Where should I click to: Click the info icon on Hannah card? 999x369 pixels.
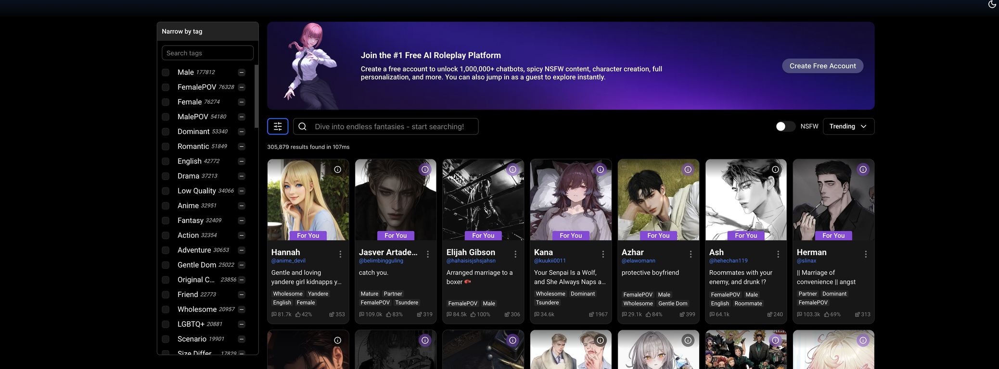coord(338,170)
